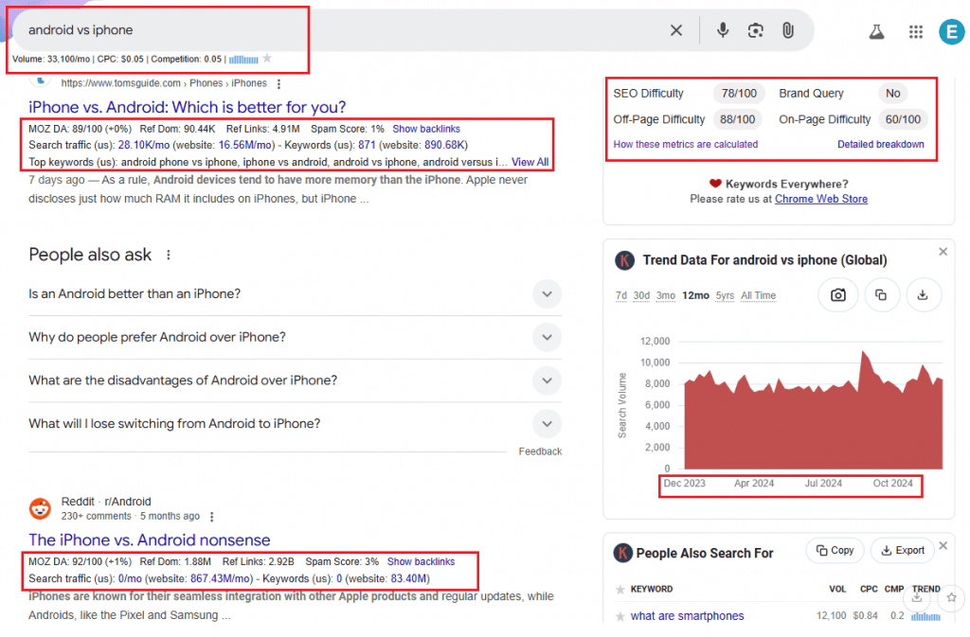Close the Trend Data widget
The width and height of the screenshot is (970, 637).
click(x=943, y=252)
